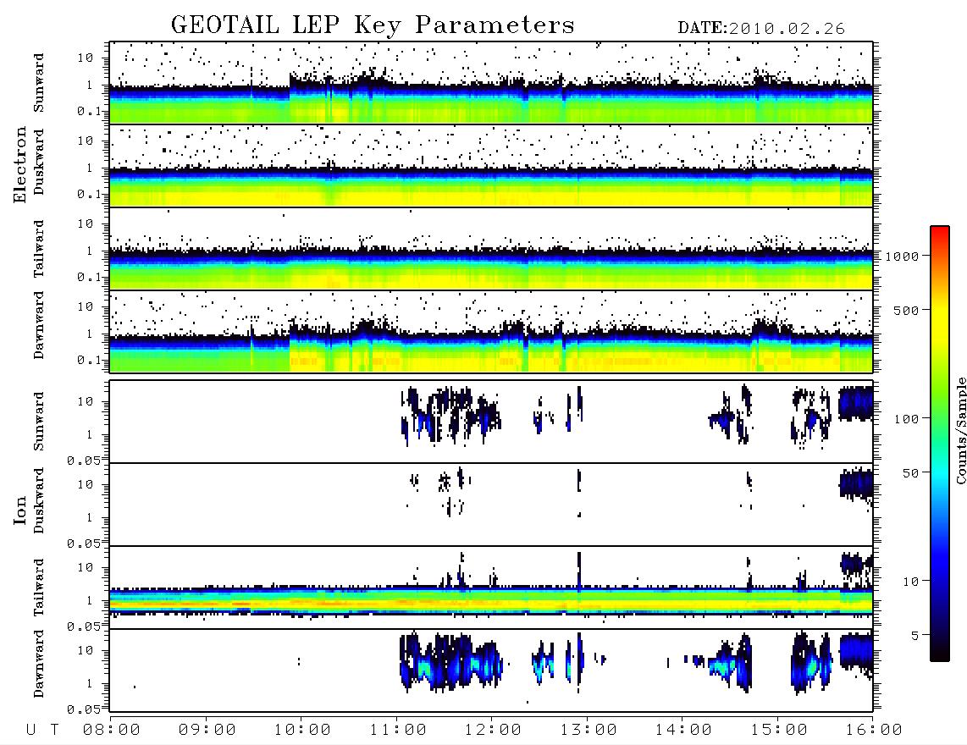Viewport: 967px width, 745px height.
Task: Select the "09:00" time tick label
Action: pos(207,731)
